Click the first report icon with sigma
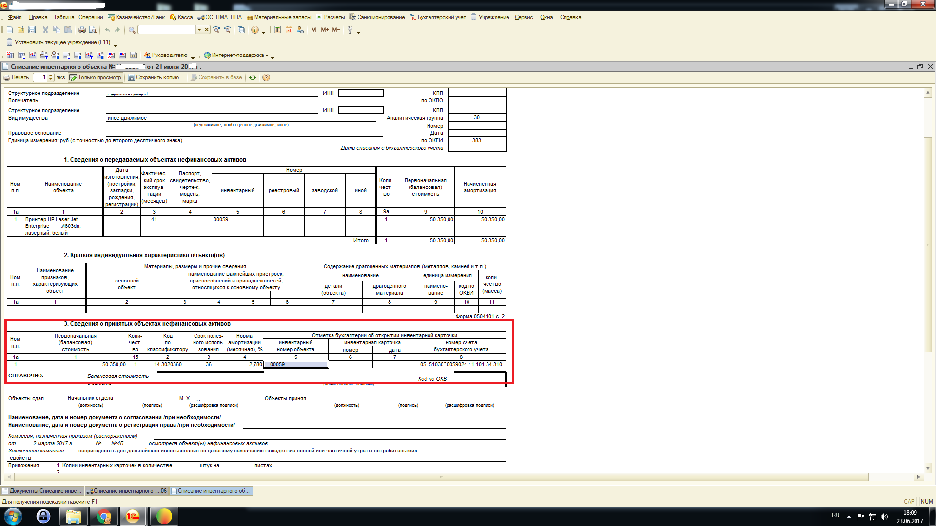 point(10,55)
